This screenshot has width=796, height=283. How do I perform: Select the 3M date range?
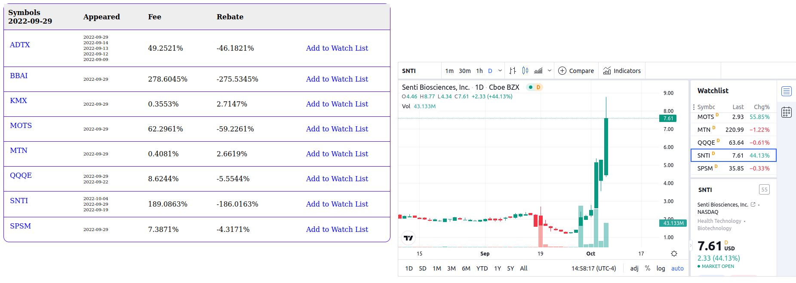(452, 268)
